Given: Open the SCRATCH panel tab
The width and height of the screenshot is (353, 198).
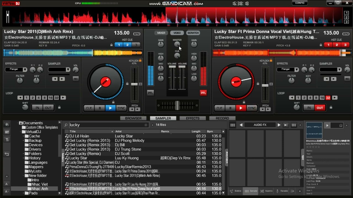Looking at the screenshot, I should [x=193, y=33].
